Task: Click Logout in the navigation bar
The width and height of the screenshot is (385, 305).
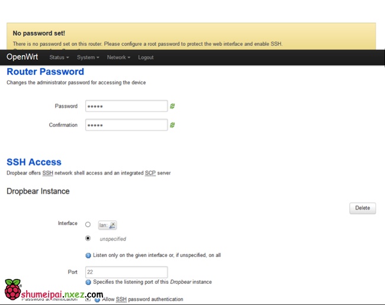Action: [146, 58]
